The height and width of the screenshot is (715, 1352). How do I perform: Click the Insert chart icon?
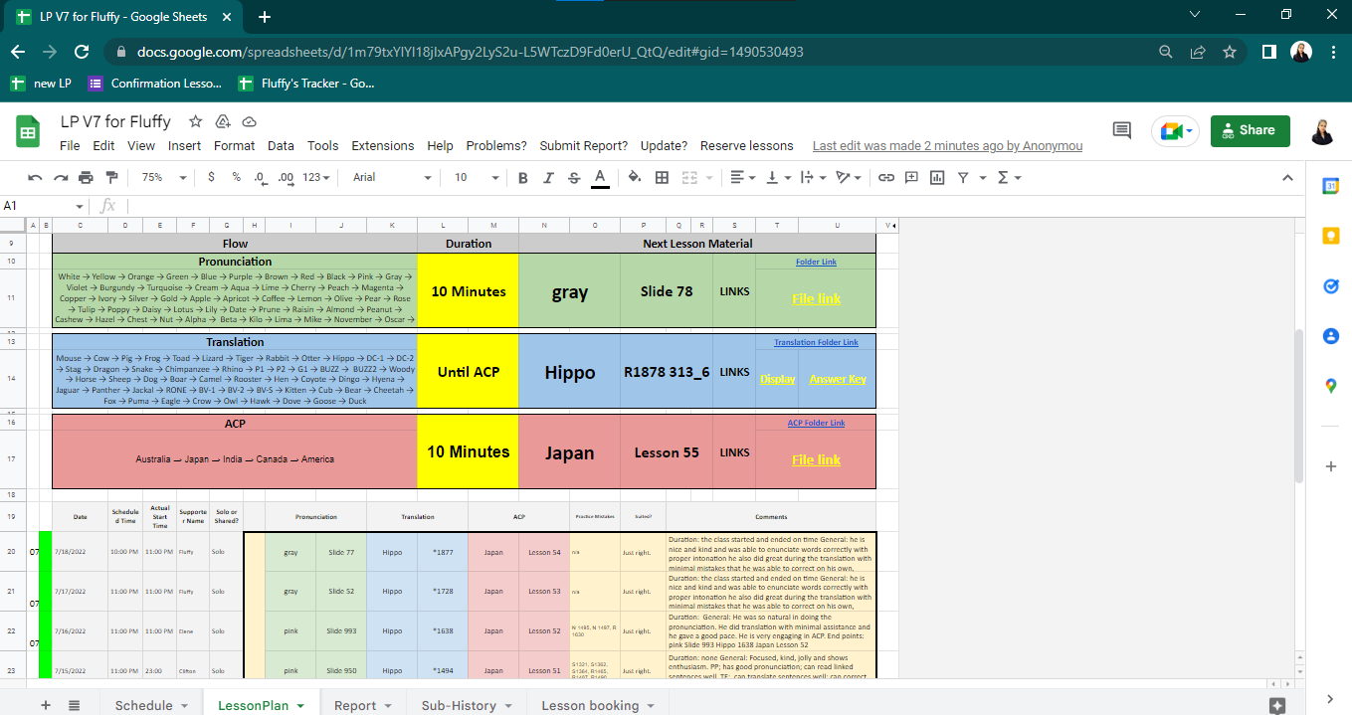[936, 177]
